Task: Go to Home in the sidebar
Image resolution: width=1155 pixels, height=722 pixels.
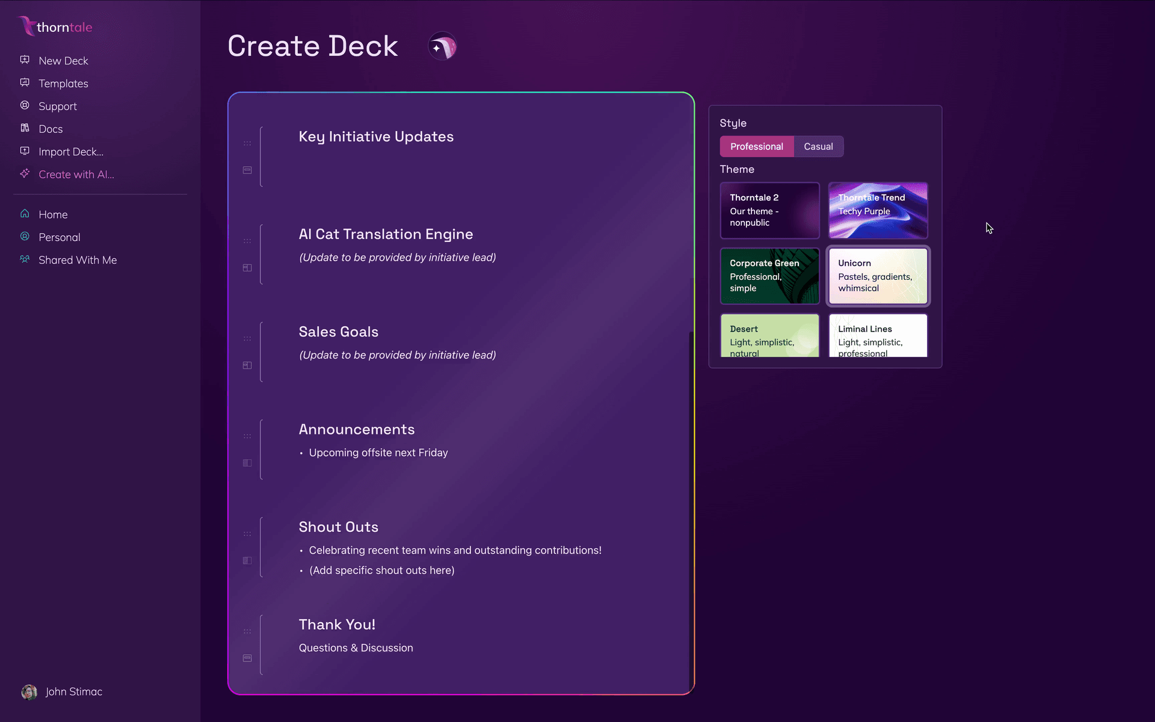Action: [x=53, y=214]
